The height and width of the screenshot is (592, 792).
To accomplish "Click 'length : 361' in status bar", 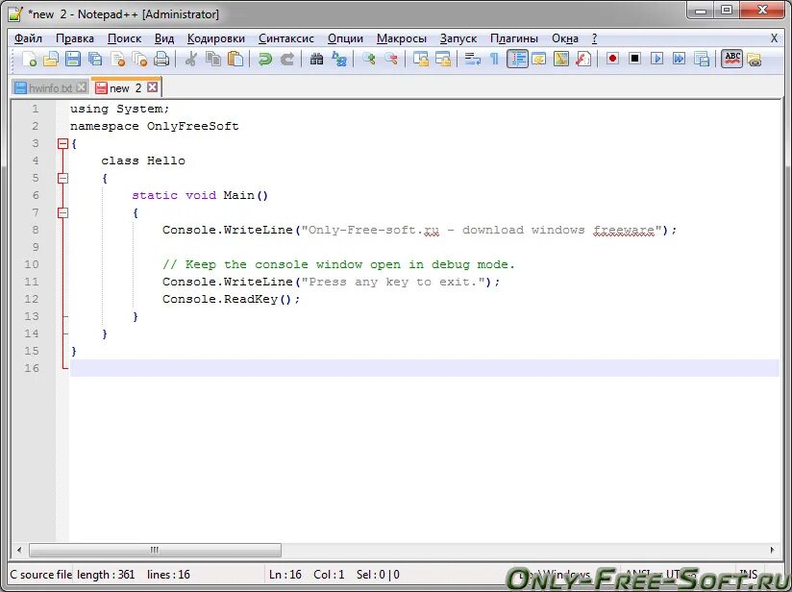I will (x=106, y=575).
